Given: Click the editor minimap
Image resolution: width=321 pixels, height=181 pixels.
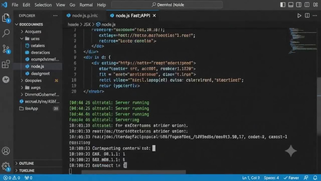Looking at the screenshot, I should click(x=302, y=41).
